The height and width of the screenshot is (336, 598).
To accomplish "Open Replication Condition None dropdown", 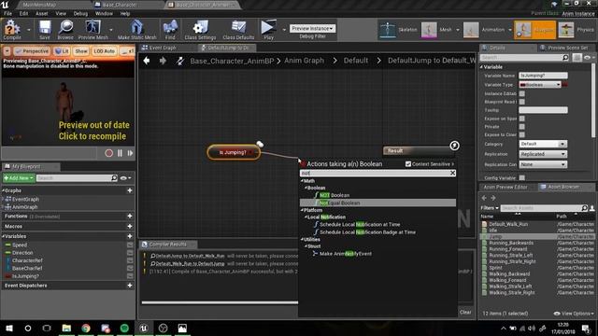I will point(543,164).
